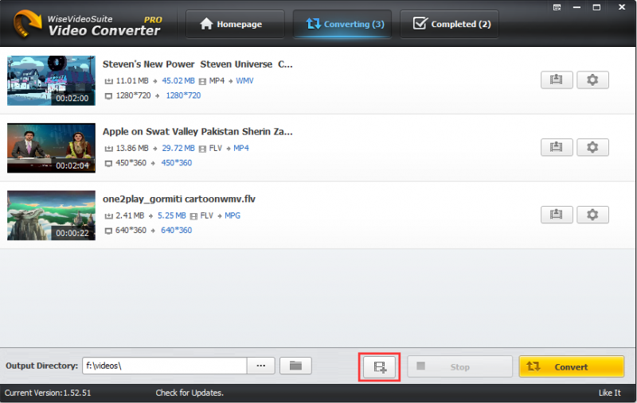Click output resolution 1280*720 link

click(x=183, y=95)
